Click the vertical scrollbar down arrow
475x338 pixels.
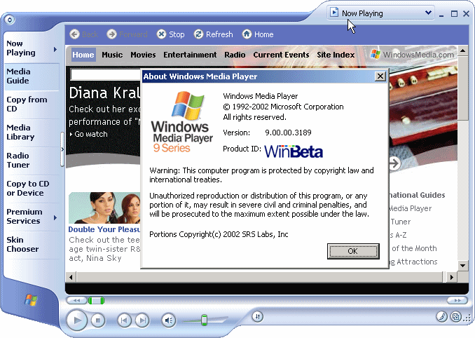[462, 266]
